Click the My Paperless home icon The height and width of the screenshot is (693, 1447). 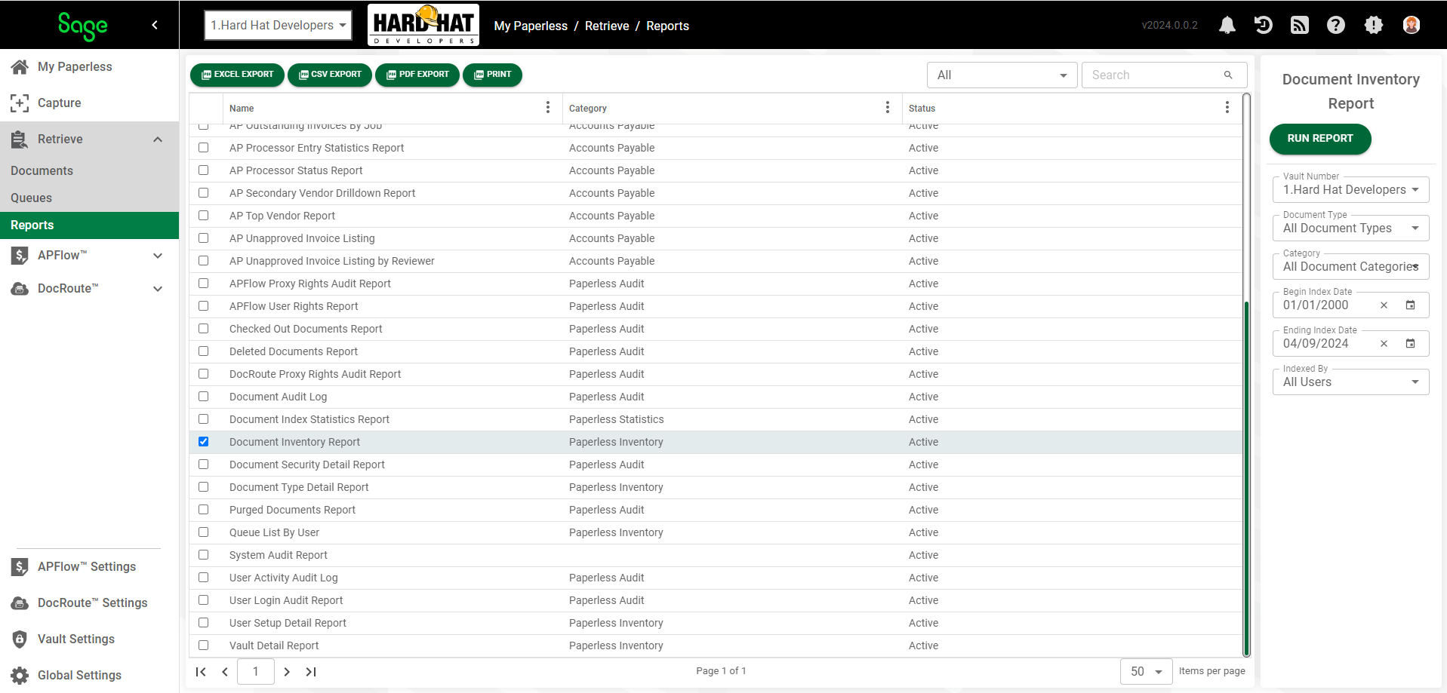20,66
